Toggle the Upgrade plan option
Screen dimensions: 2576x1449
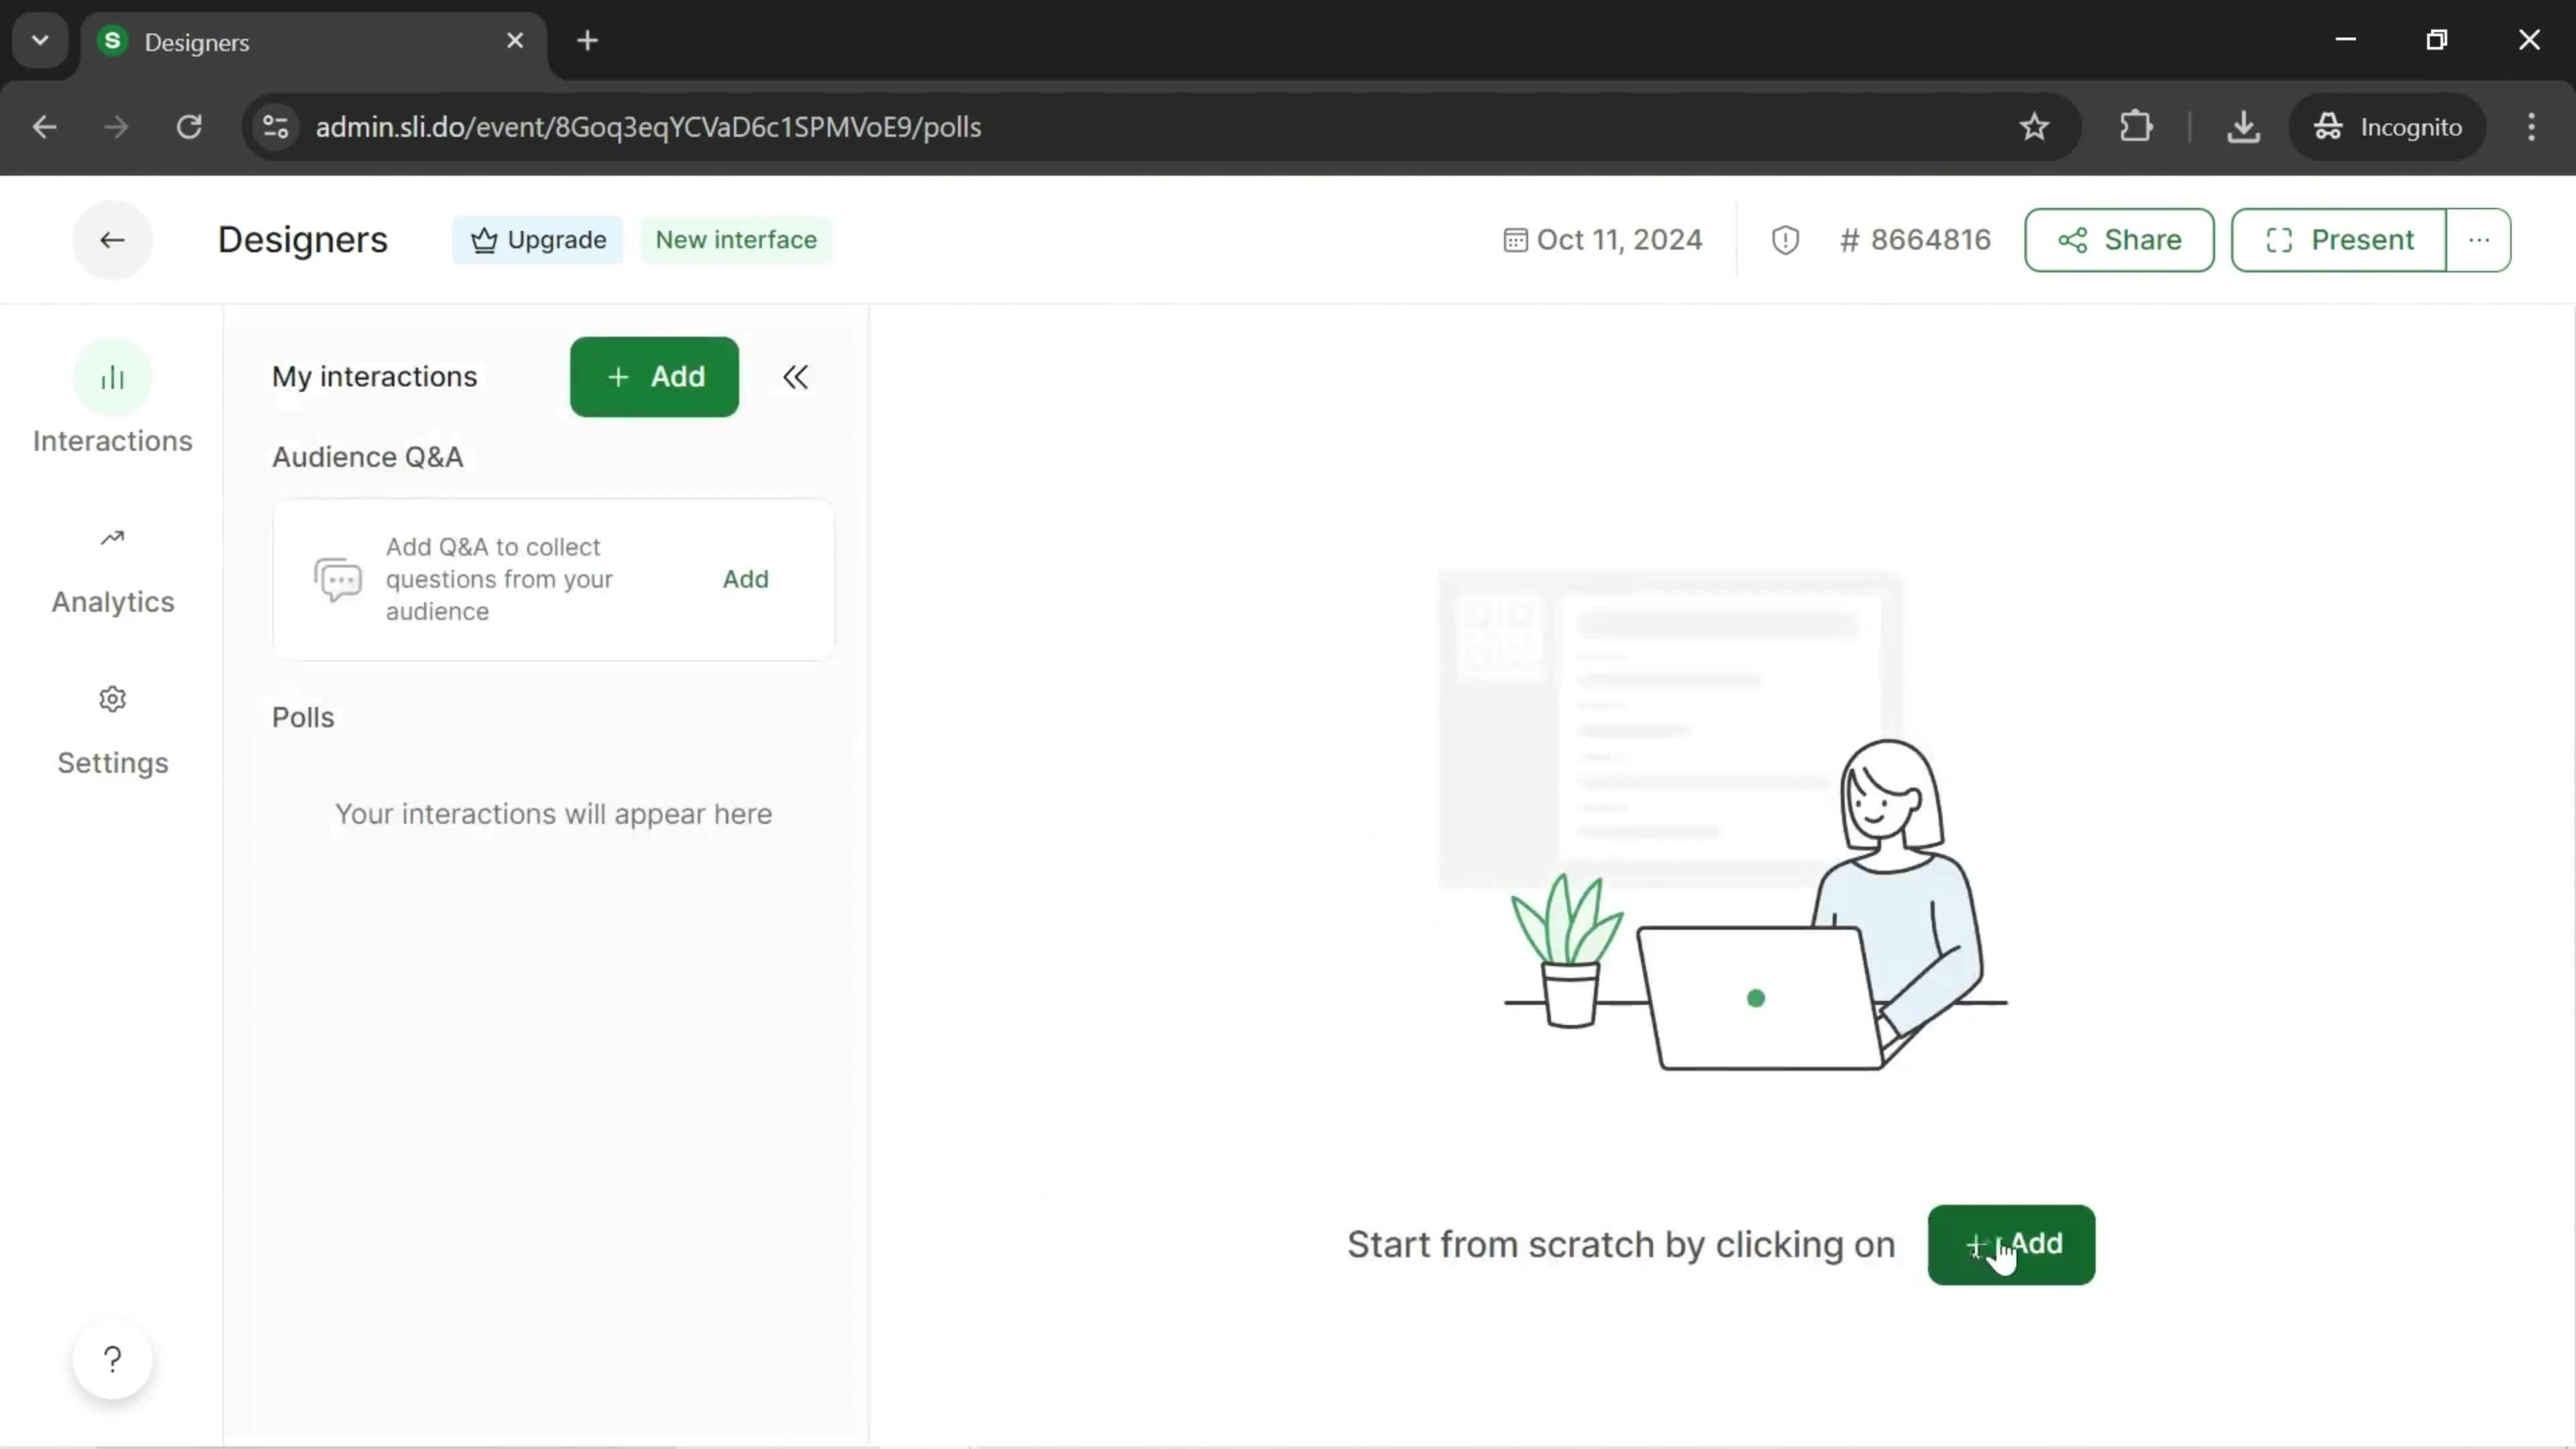pyautogui.click(x=539, y=239)
